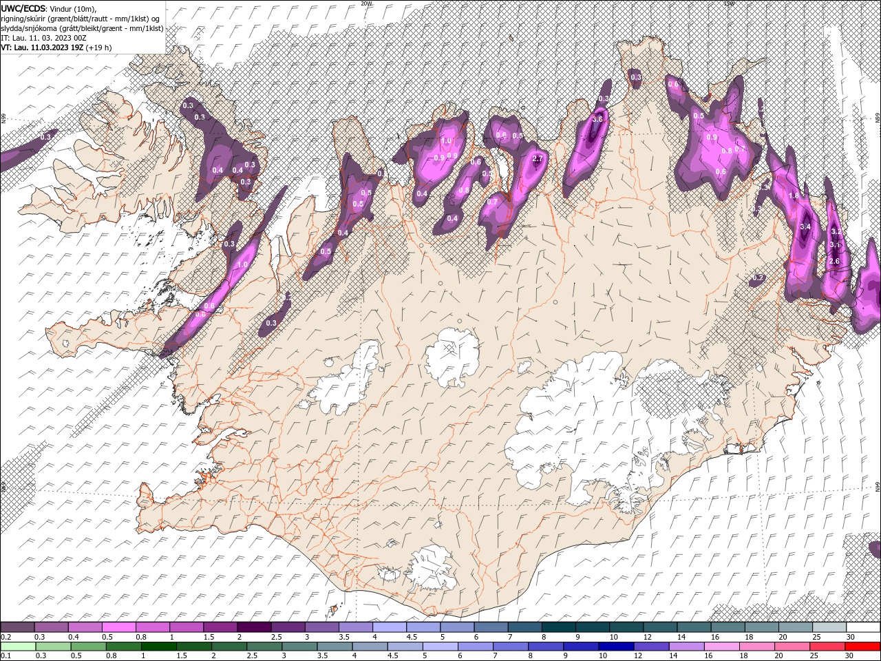Click the 'rigning/skúrir' legend description line

tap(80, 19)
